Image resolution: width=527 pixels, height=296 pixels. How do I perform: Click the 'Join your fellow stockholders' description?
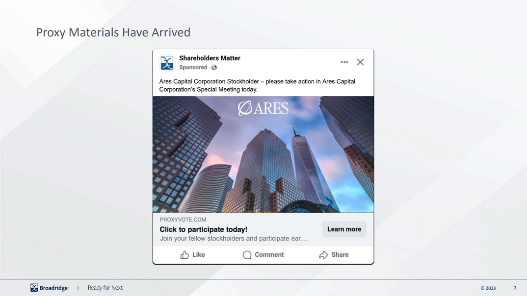click(233, 238)
